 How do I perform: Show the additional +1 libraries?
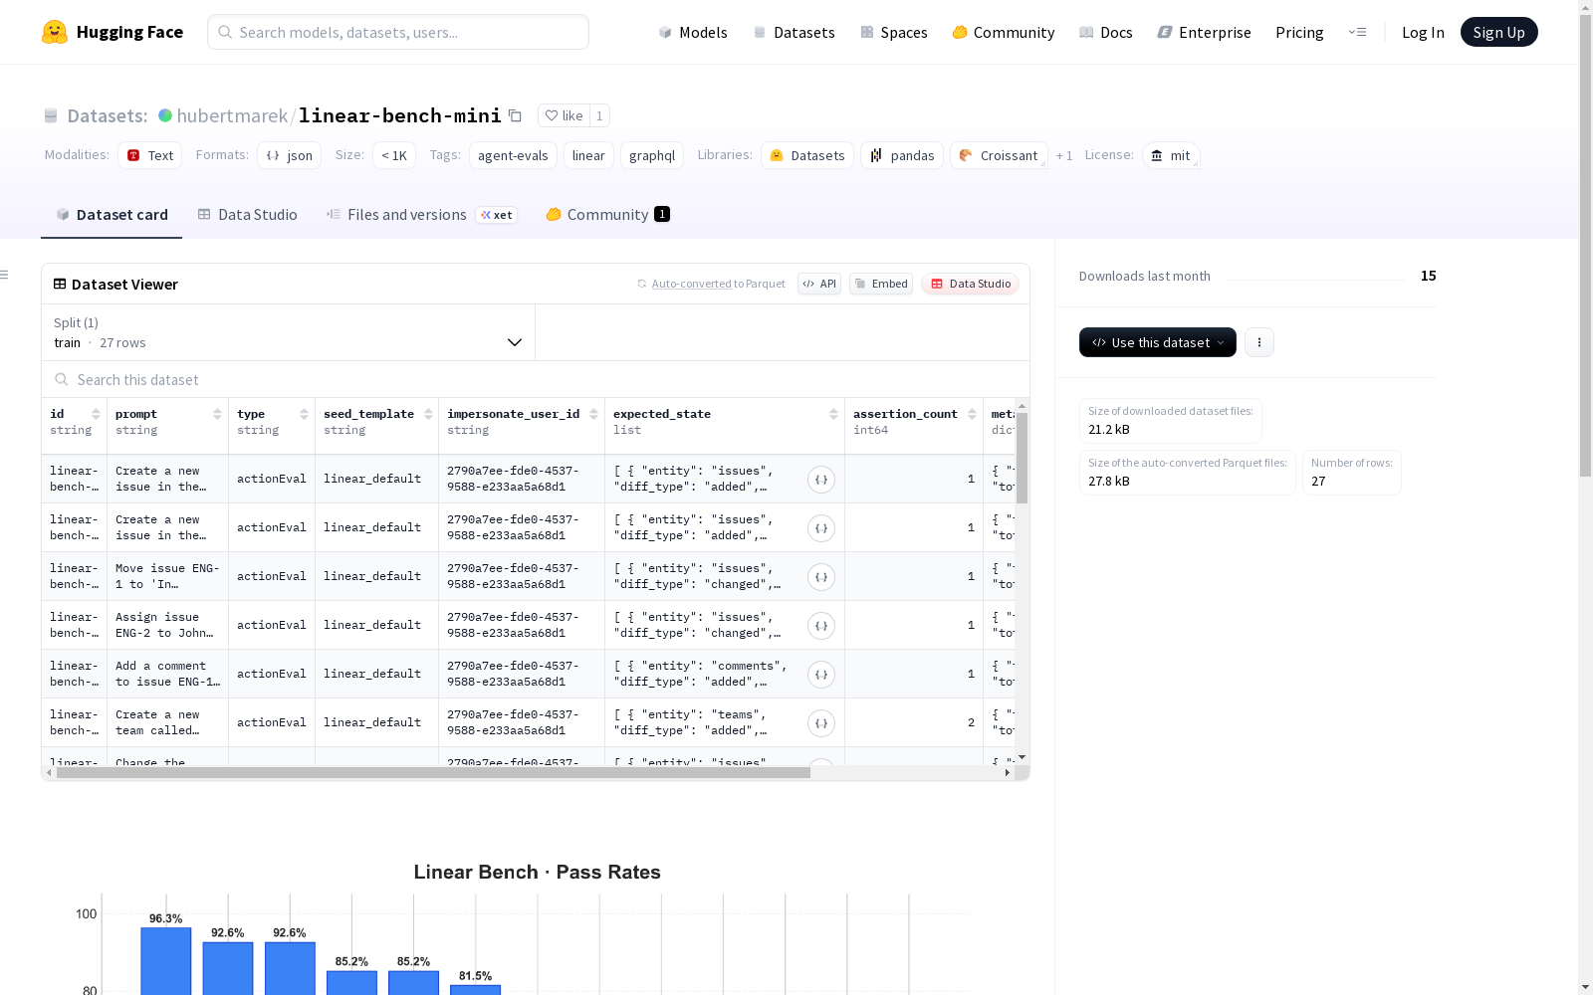(x=1064, y=155)
